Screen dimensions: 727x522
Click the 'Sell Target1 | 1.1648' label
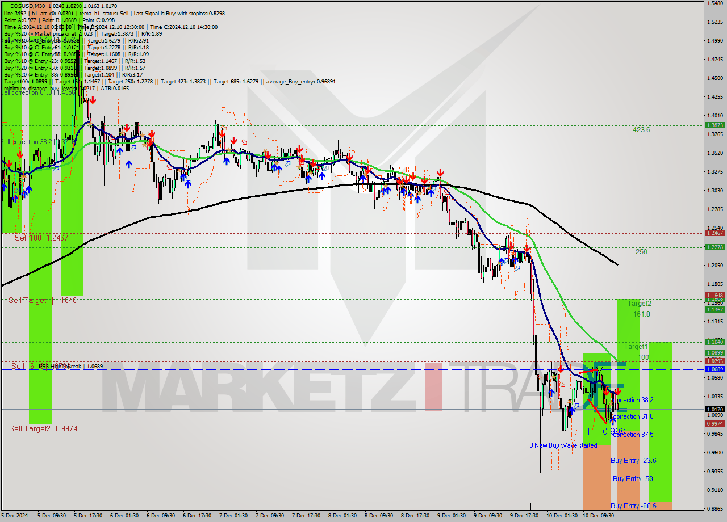[43, 300]
